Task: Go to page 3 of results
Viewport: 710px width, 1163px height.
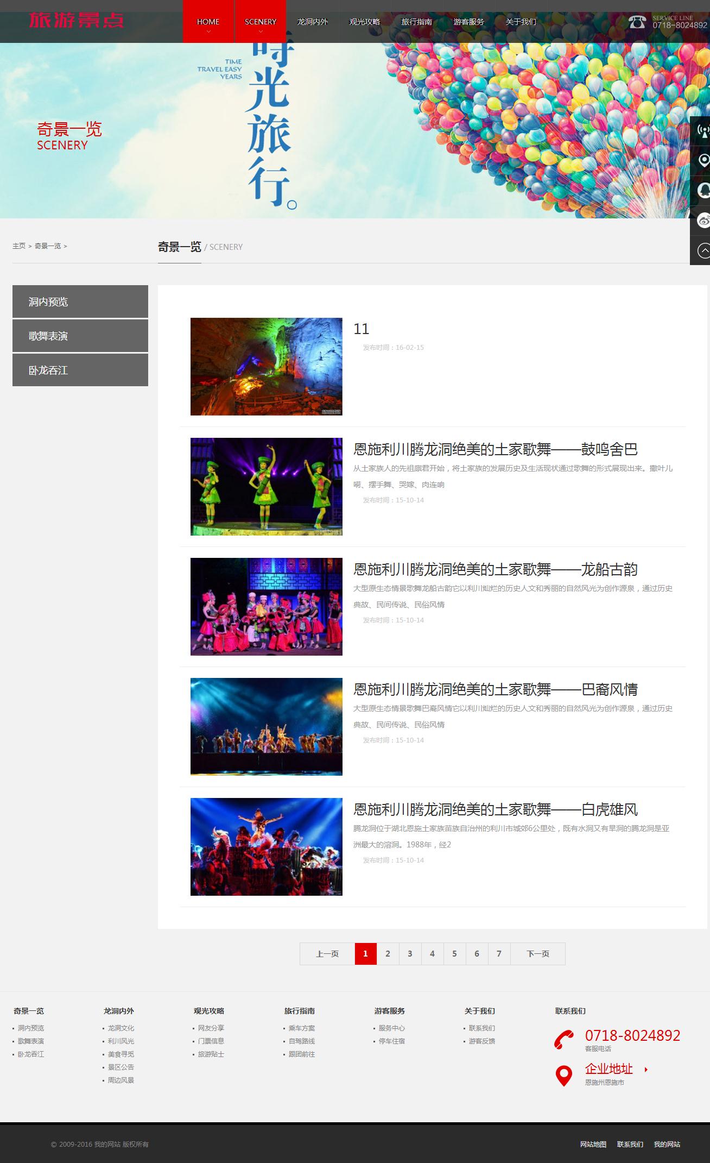Action: coord(410,953)
